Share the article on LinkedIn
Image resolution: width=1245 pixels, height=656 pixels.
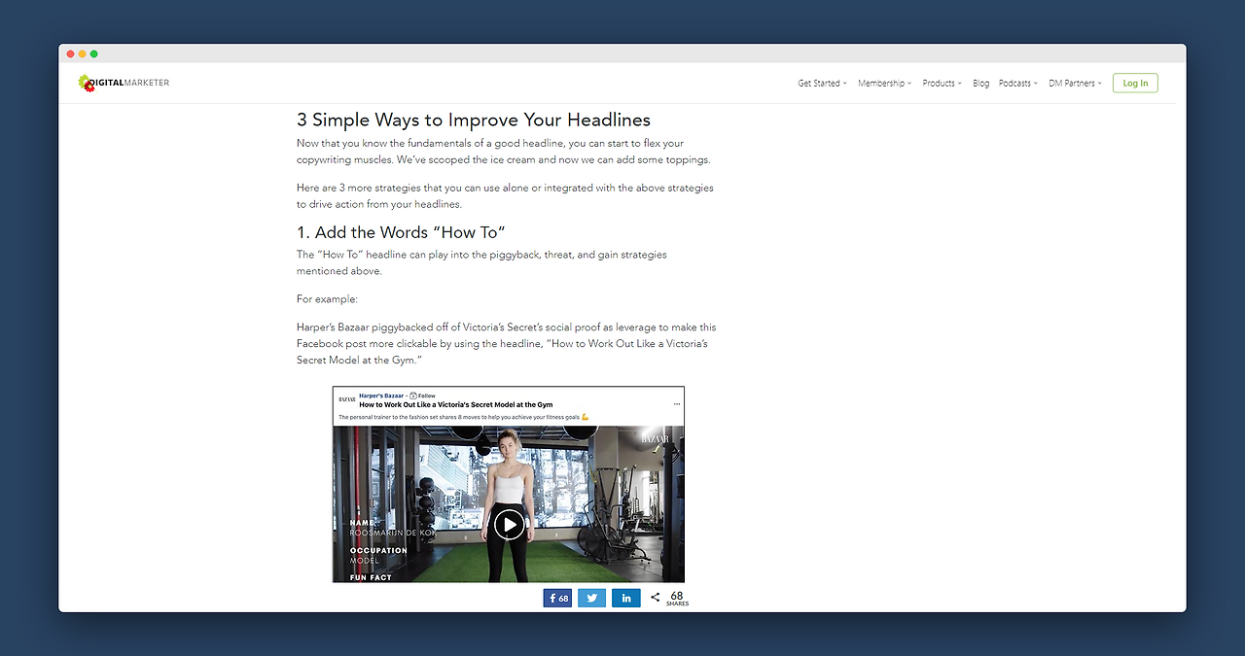click(625, 598)
